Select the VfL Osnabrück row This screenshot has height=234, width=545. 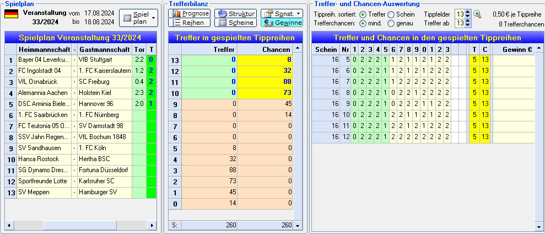[80, 82]
